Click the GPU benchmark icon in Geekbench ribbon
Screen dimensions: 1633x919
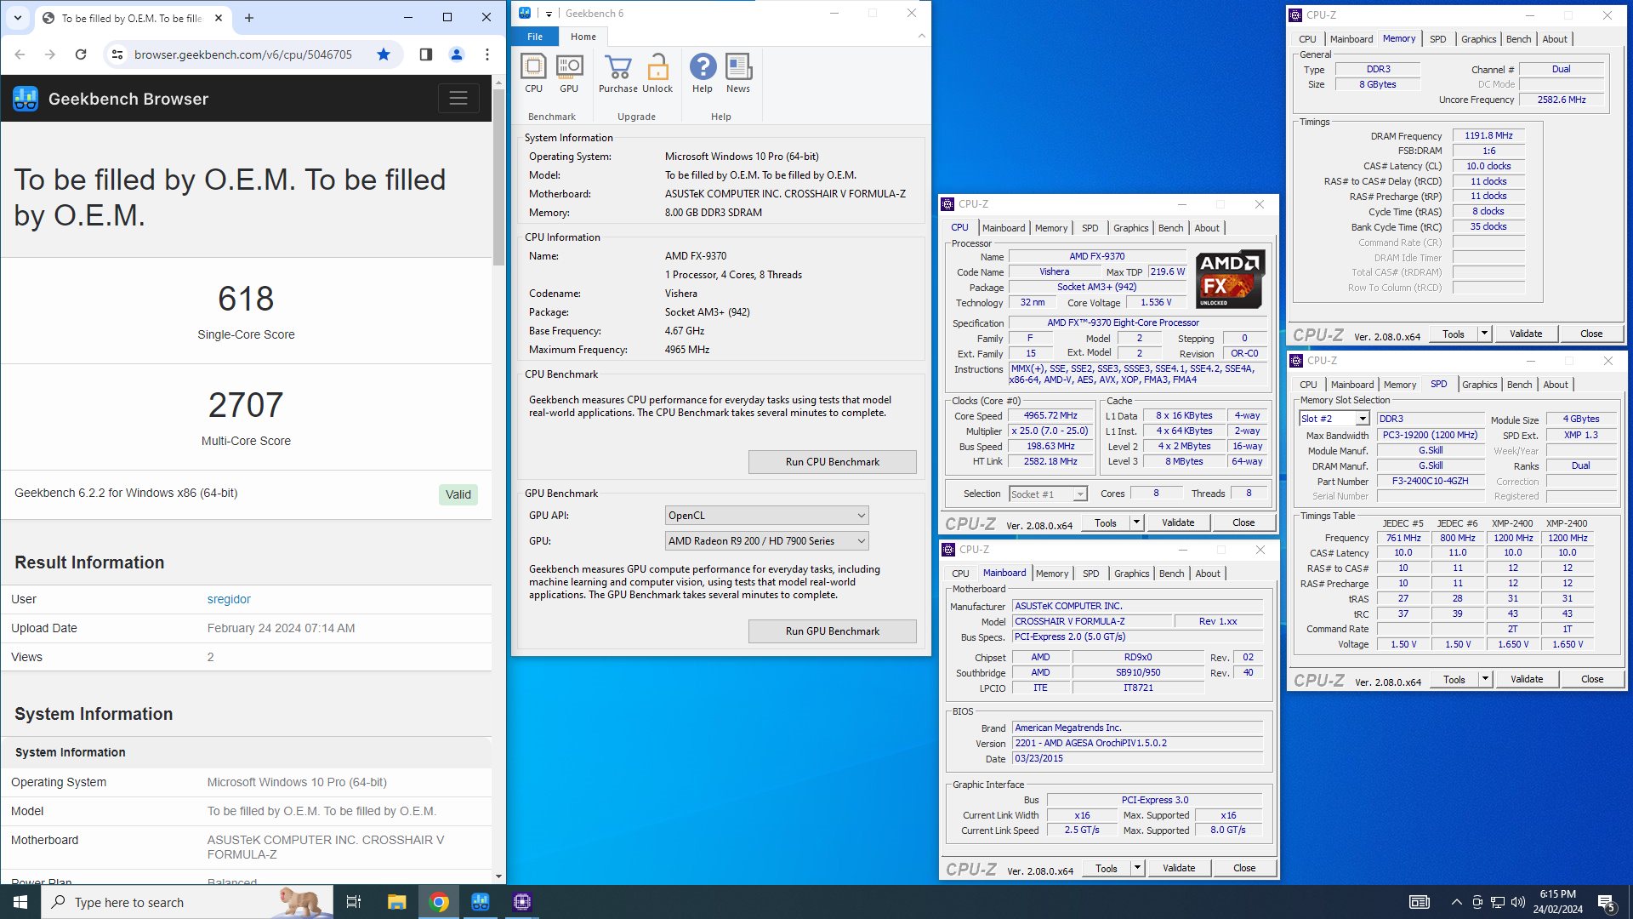click(x=569, y=74)
